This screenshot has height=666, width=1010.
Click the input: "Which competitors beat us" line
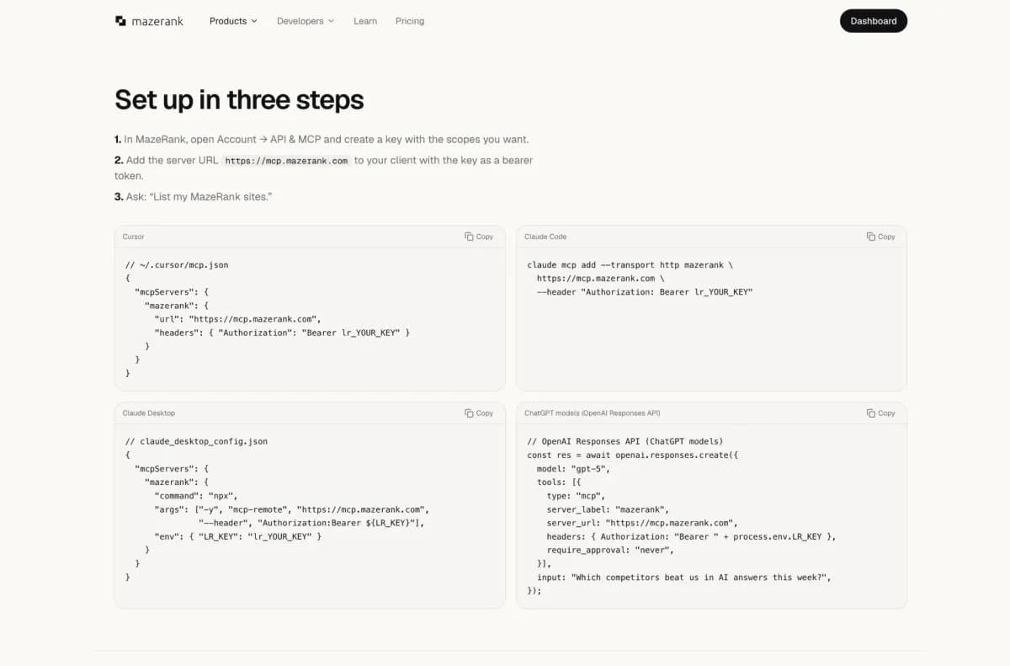(x=684, y=578)
